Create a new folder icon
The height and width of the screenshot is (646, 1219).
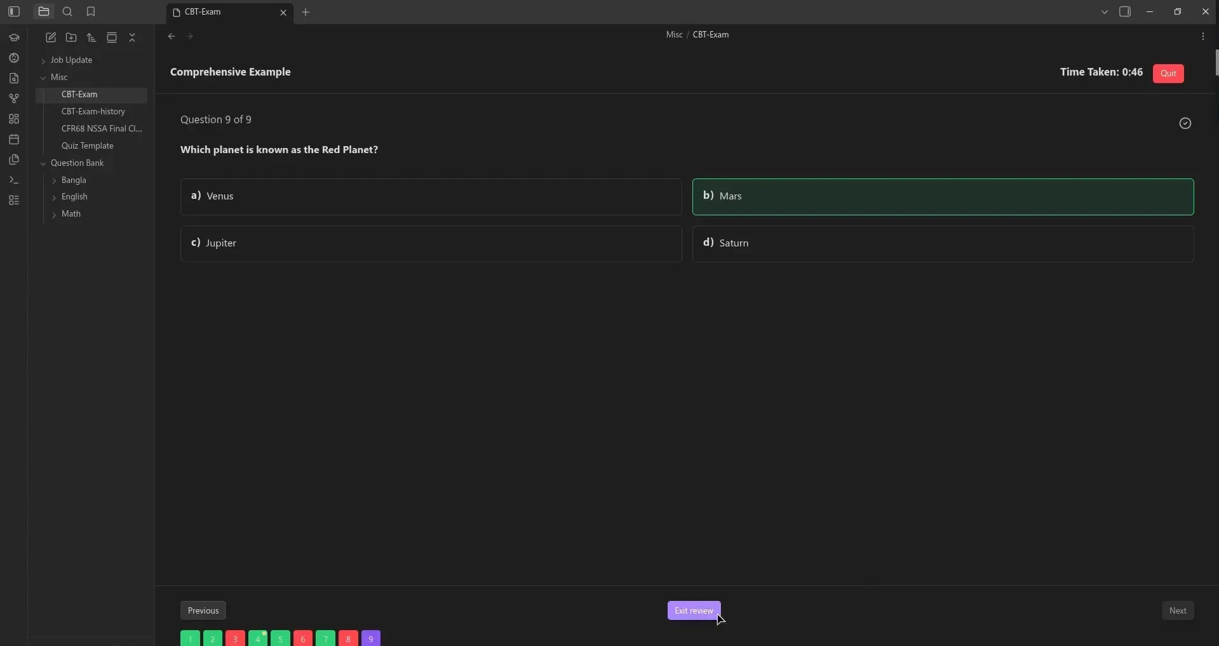coord(71,37)
